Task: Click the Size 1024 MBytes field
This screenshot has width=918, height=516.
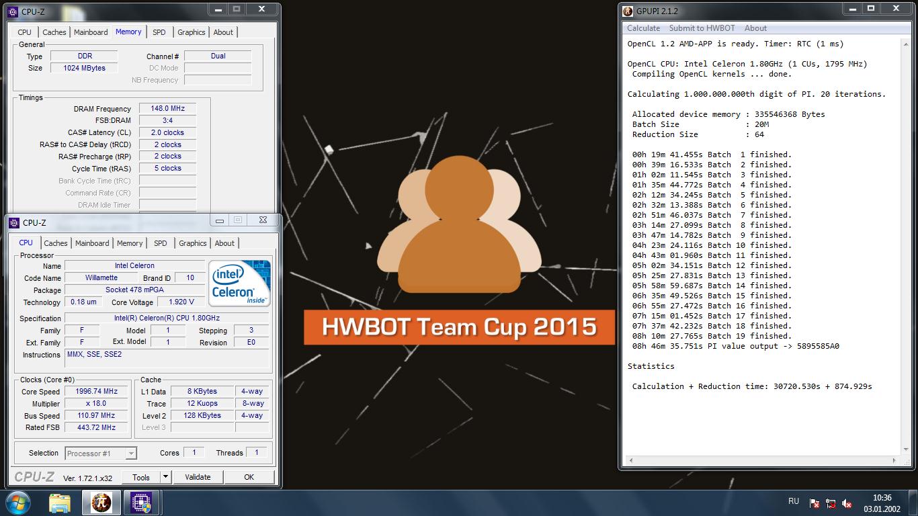Action: 84,68
